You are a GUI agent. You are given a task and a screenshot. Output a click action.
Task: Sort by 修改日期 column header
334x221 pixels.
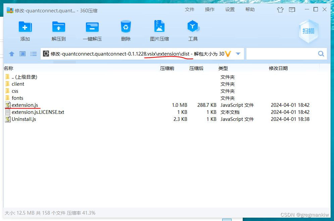point(278,68)
